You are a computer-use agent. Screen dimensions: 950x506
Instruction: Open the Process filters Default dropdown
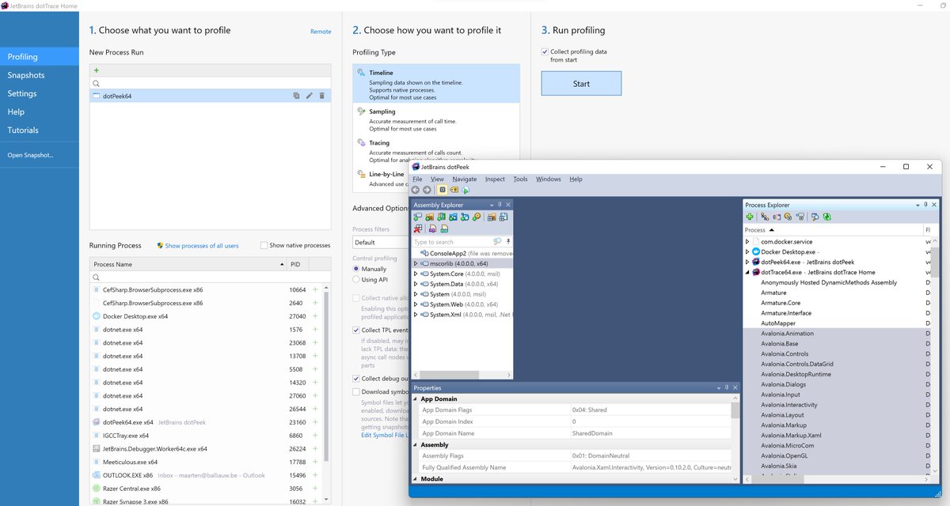pyautogui.click(x=380, y=243)
